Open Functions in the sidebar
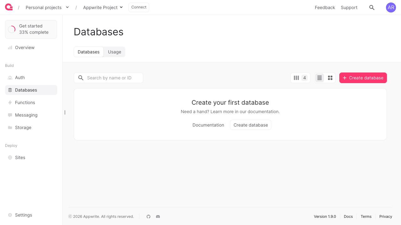Image resolution: width=401 pixels, height=225 pixels. [31, 102]
